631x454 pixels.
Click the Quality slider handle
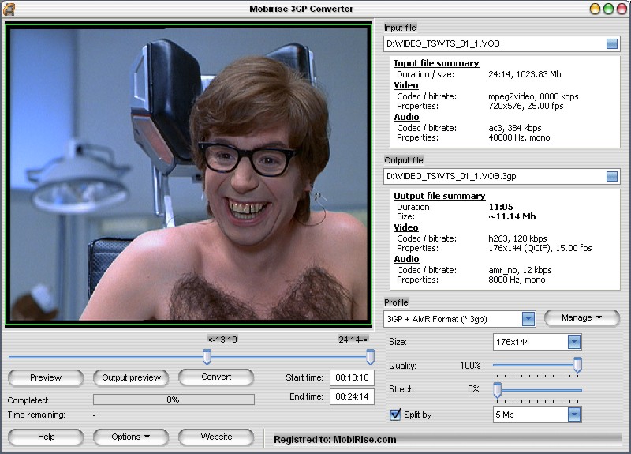click(x=577, y=366)
